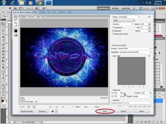Preview in default browser icon button
The image size is (166, 124).
click(x=52, y=111)
